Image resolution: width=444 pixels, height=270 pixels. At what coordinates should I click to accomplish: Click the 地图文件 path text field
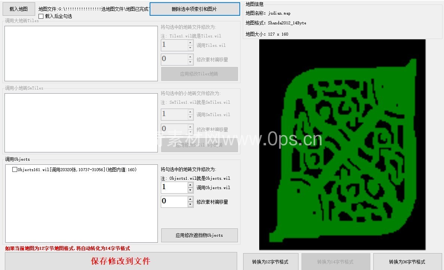(x=94, y=9)
